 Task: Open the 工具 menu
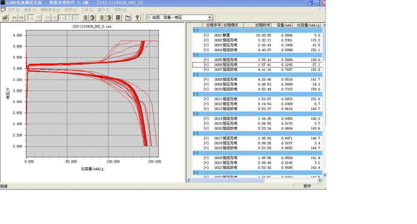[x=87, y=10]
